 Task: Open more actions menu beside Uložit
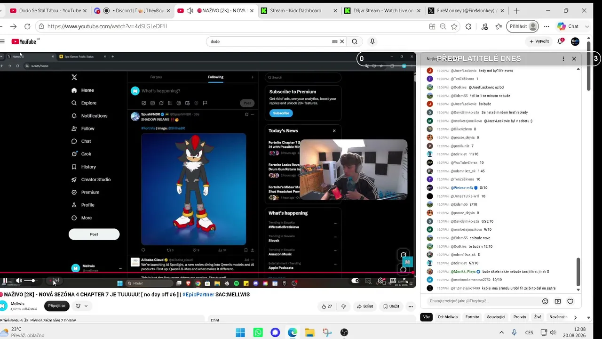click(x=411, y=307)
